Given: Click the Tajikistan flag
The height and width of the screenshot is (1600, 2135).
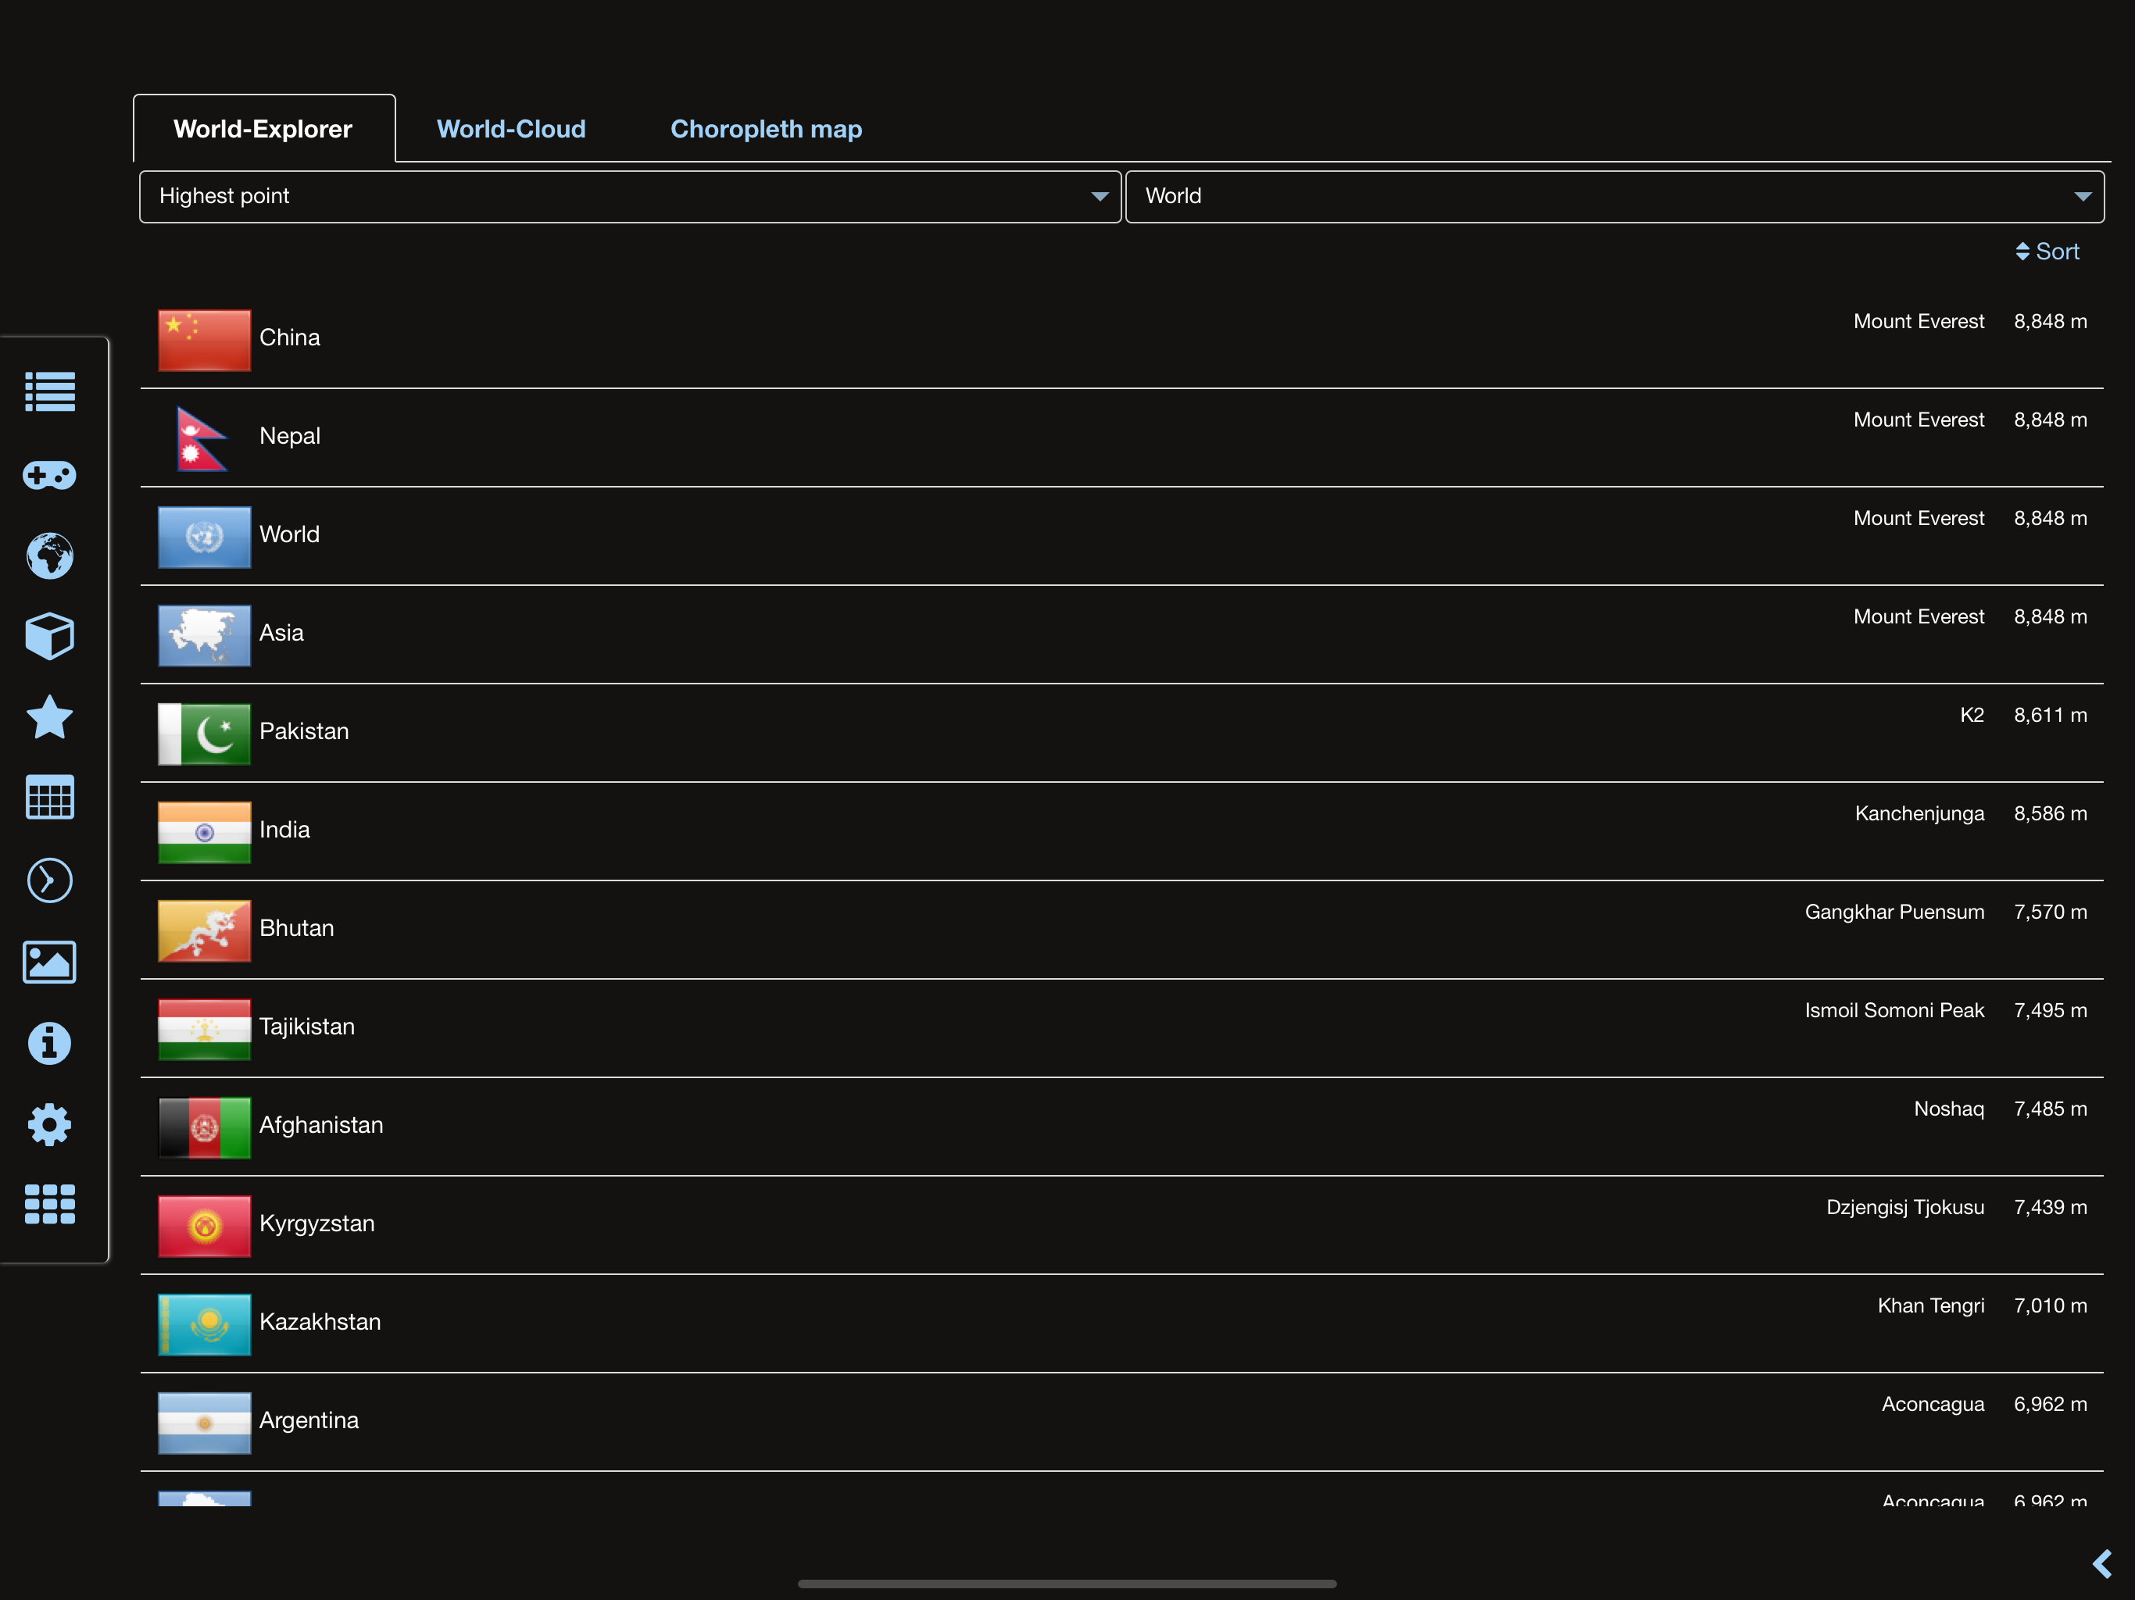Looking at the screenshot, I should click(205, 1029).
